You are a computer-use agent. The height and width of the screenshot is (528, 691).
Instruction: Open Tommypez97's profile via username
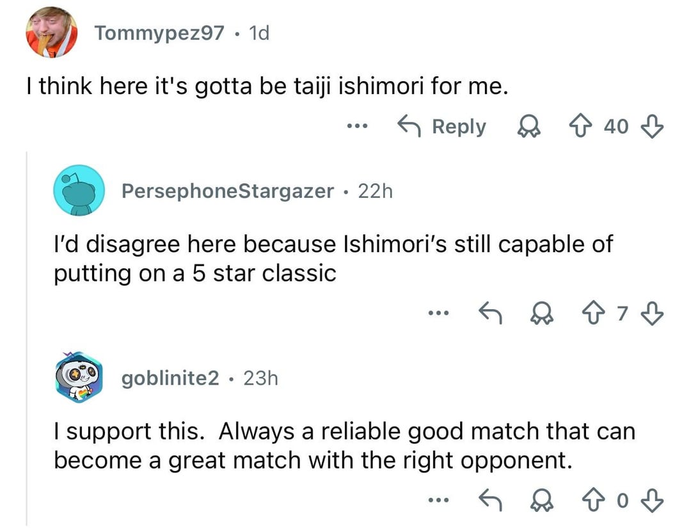159,33
